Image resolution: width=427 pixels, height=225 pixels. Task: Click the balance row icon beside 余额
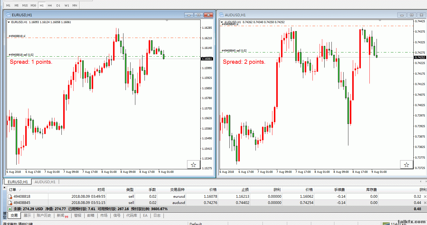coord(10,209)
